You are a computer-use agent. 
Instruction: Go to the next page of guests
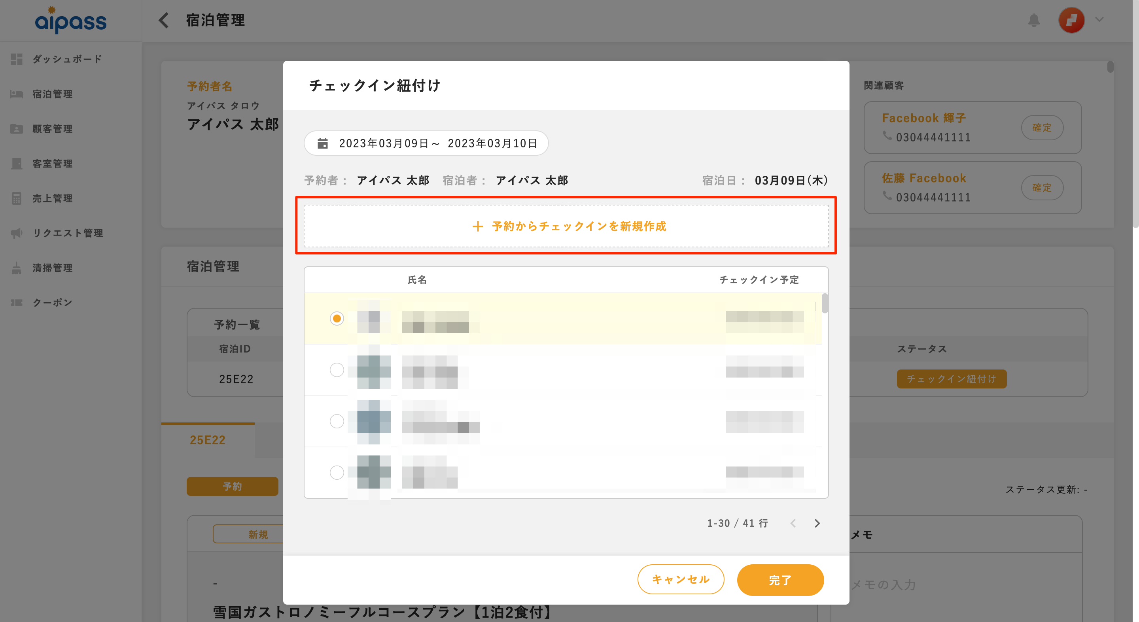pyautogui.click(x=817, y=523)
